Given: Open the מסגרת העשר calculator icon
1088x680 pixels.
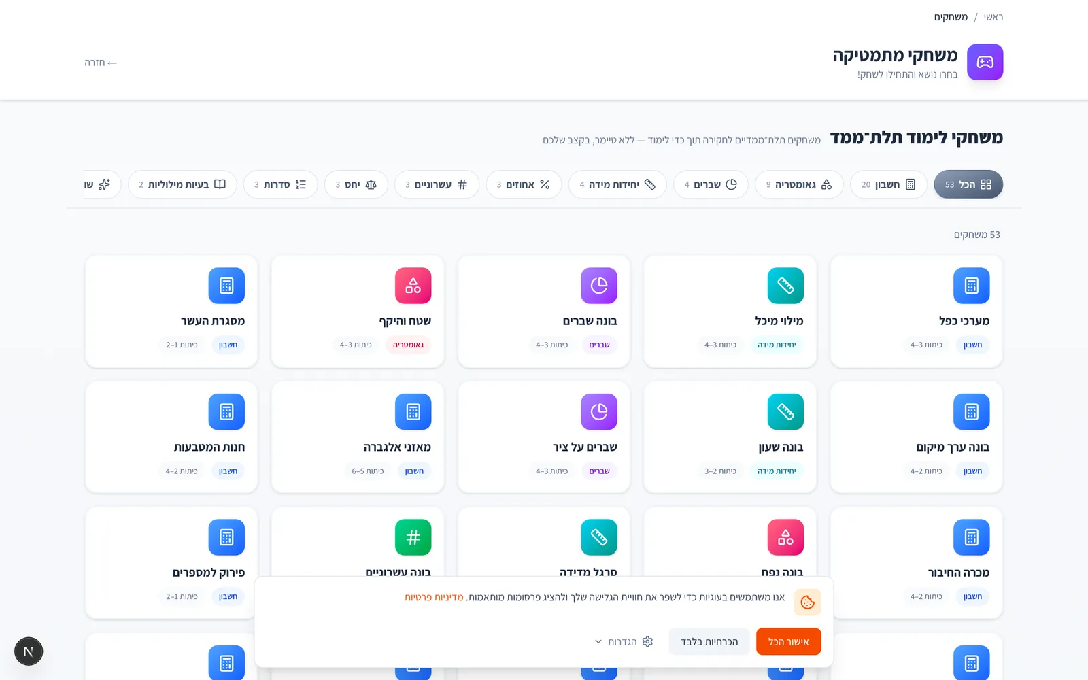Looking at the screenshot, I should click(x=226, y=286).
